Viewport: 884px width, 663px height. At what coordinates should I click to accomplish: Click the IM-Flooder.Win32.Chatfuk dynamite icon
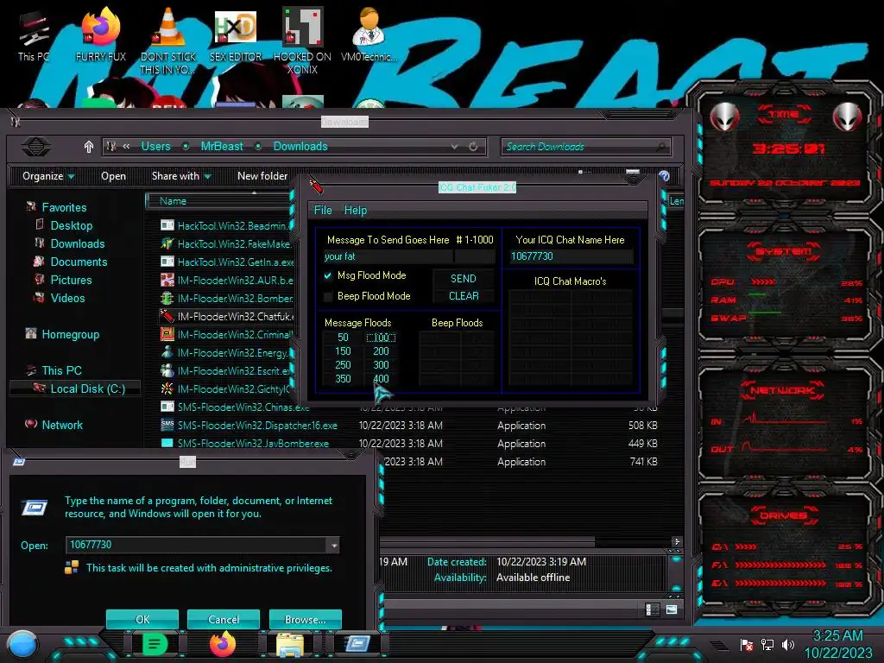[x=167, y=316]
